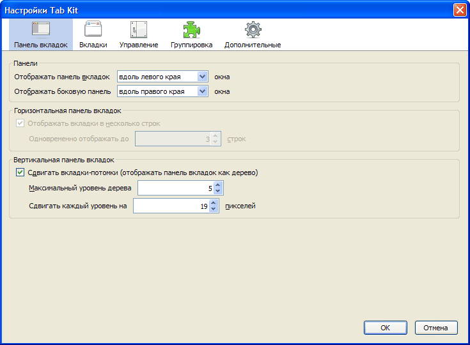
Task: Open the sidebar position dropdown arrow
Action: 203,91
